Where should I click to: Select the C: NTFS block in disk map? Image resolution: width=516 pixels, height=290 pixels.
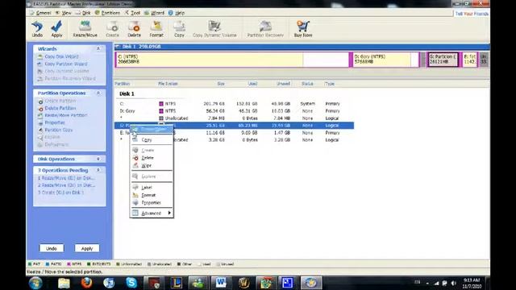(232, 60)
